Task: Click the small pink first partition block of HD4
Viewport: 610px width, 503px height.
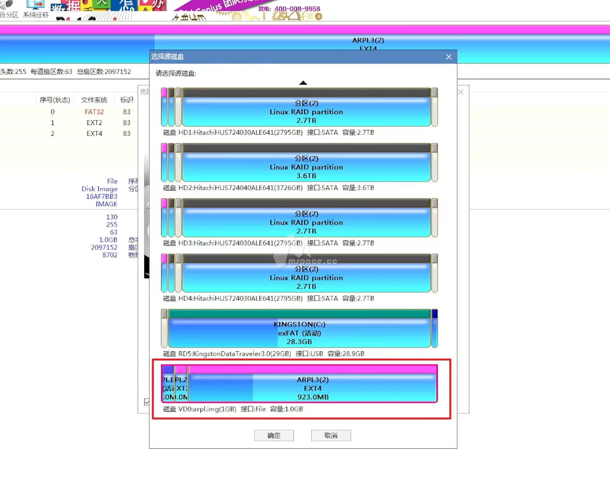Action: coord(164,274)
